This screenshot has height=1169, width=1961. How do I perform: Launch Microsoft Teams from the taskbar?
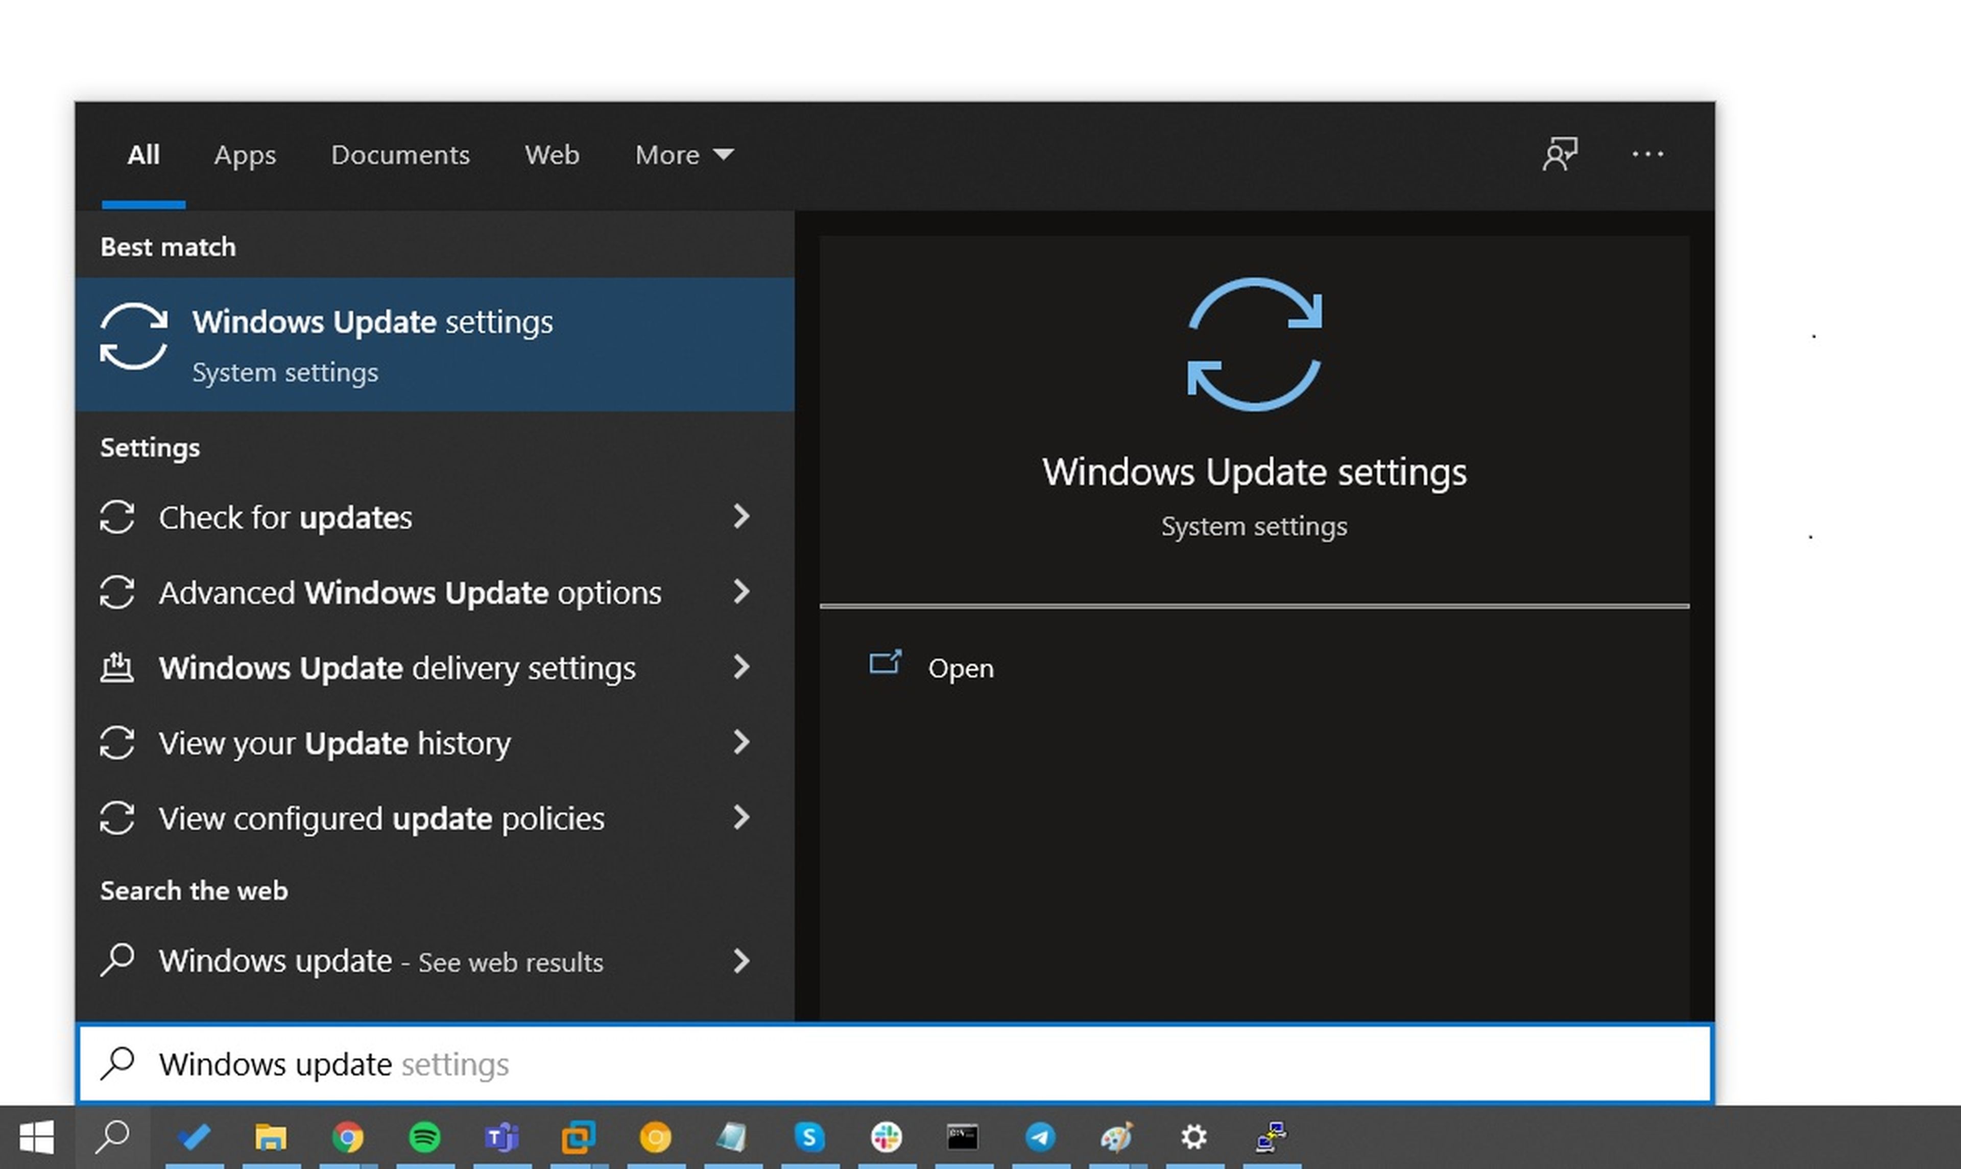pyautogui.click(x=501, y=1137)
